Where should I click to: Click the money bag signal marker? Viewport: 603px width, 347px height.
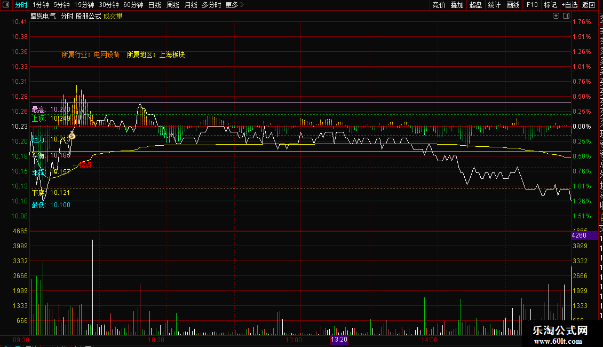[x=72, y=135]
